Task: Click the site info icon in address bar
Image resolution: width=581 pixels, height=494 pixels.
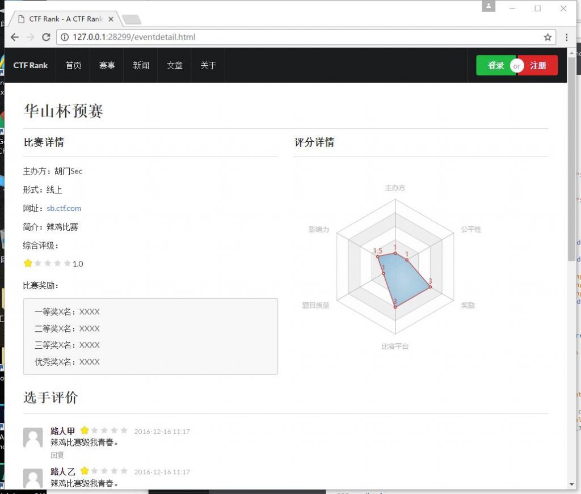Action: (x=65, y=37)
